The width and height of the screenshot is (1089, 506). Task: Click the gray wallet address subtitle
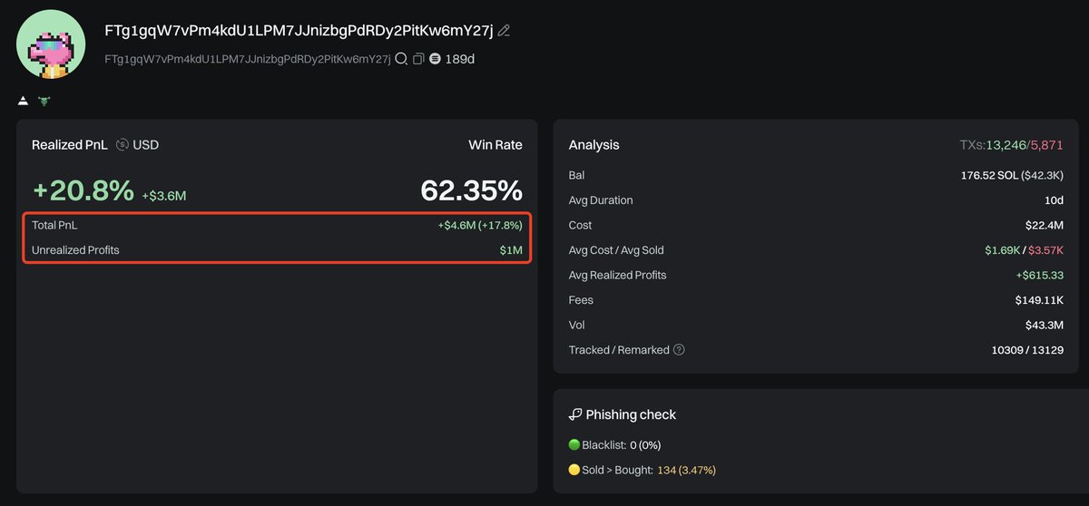click(248, 59)
